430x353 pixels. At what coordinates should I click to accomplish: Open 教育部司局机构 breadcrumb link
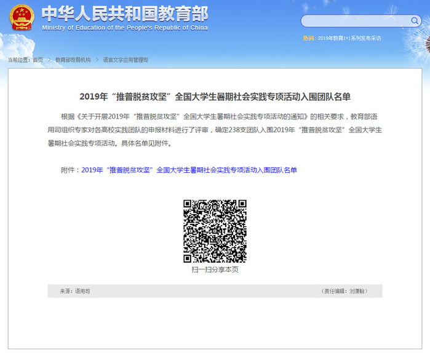(x=73, y=60)
